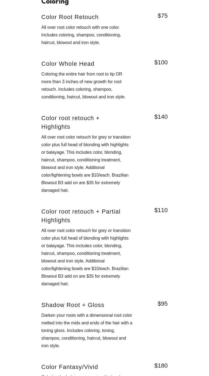Click description under Color root retouch + Partial Highlights
209x376 pixels.
point(86,257)
